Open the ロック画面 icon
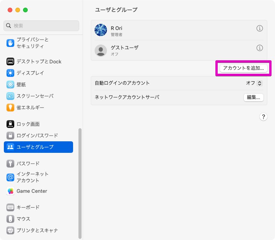 (10, 124)
